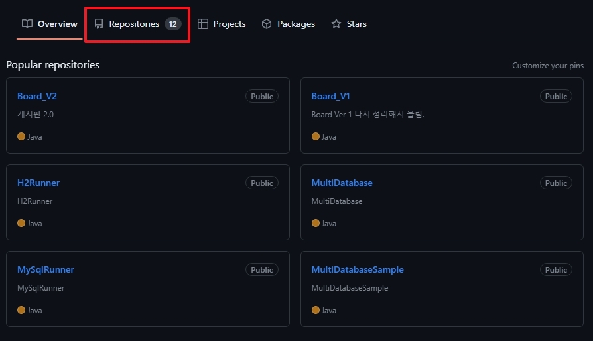Click the Public label on Board_V2
This screenshot has height=341, width=593.
click(262, 96)
